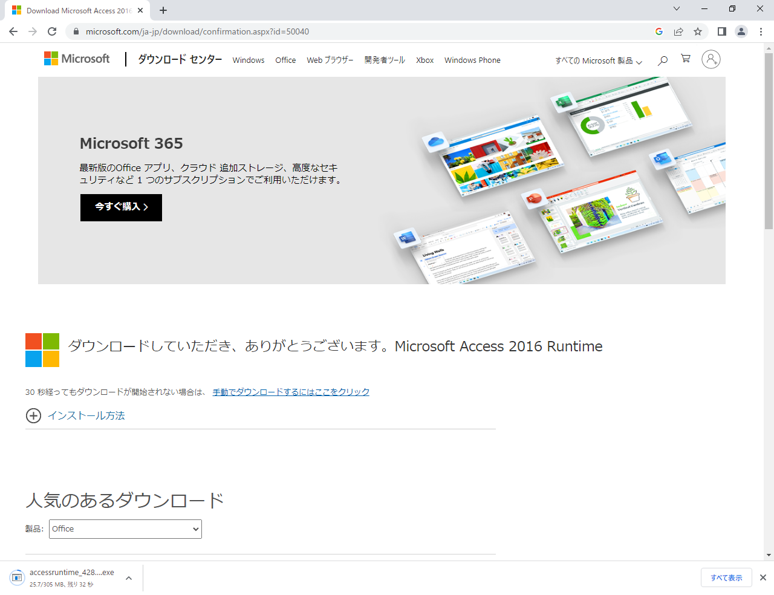Select Windows Phone in the navigation
Screen dimensions: 774x595
coord(472,60)
